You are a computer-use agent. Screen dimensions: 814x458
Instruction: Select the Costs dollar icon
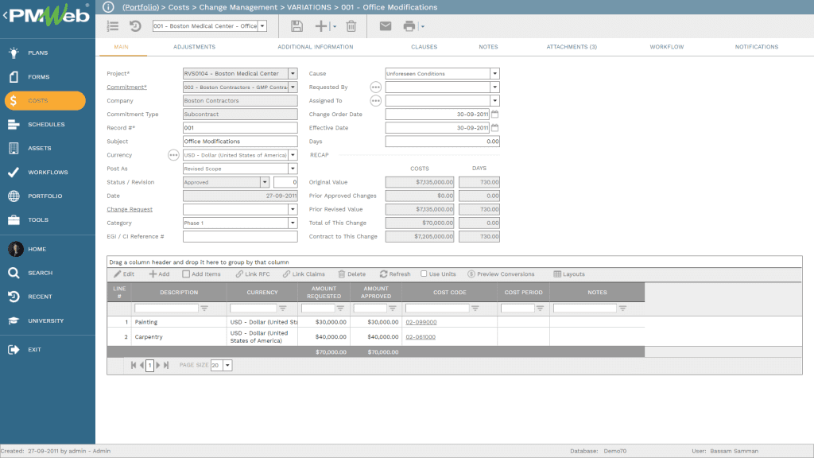pos(14,101)
